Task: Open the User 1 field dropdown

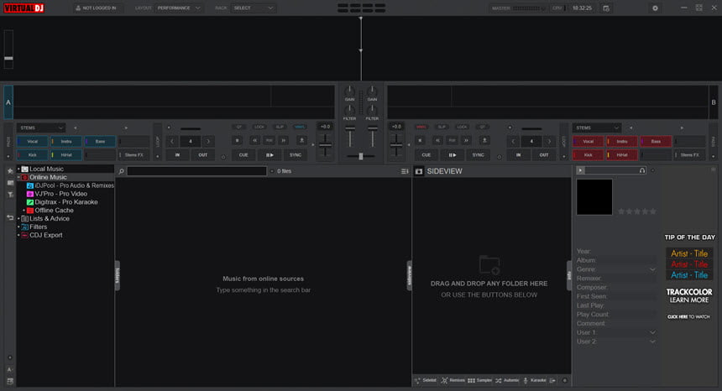Action: [x=652, y=332]
